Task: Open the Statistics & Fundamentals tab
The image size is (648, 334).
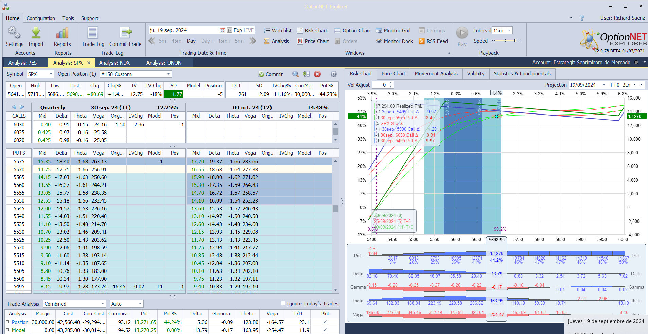Action: [522, 74]
